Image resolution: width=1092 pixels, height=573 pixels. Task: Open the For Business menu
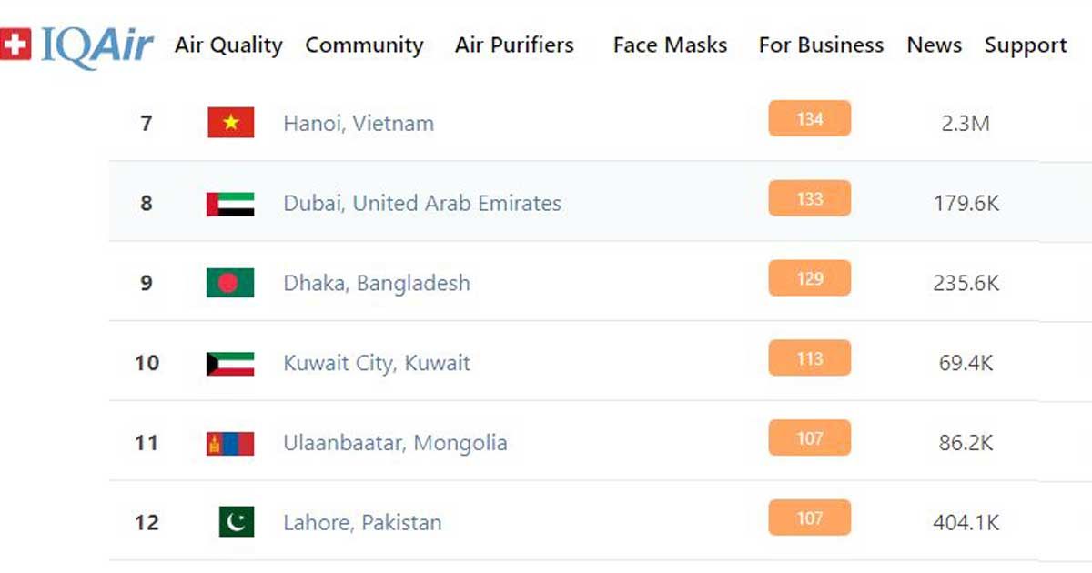(x=821, y=45)
